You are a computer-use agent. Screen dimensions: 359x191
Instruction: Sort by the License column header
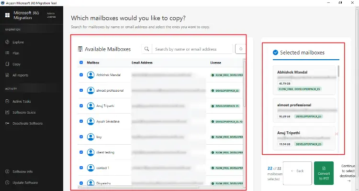216,63
